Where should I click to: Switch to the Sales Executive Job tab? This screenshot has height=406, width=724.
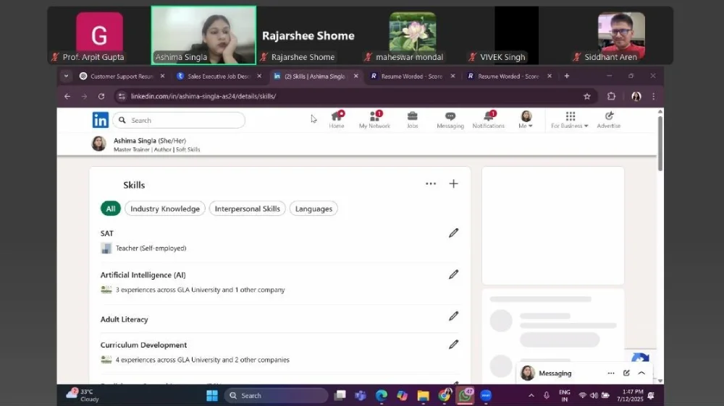tap(218, 76)
